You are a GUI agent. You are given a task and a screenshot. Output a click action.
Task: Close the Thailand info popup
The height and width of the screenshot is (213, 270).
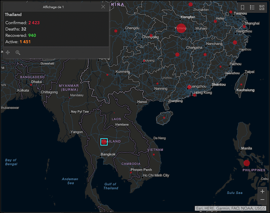click(x=103, y=7)
